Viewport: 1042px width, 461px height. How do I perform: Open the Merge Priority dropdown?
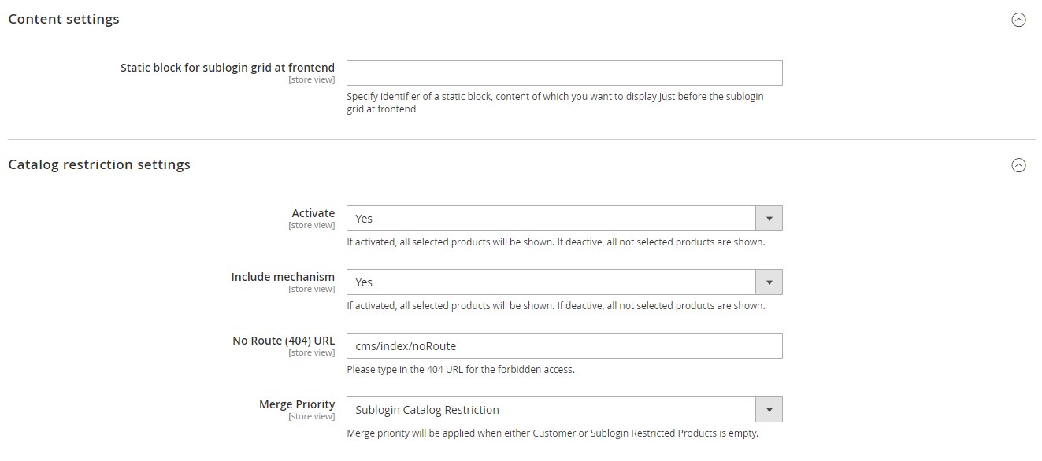click(x=565, y=409)
